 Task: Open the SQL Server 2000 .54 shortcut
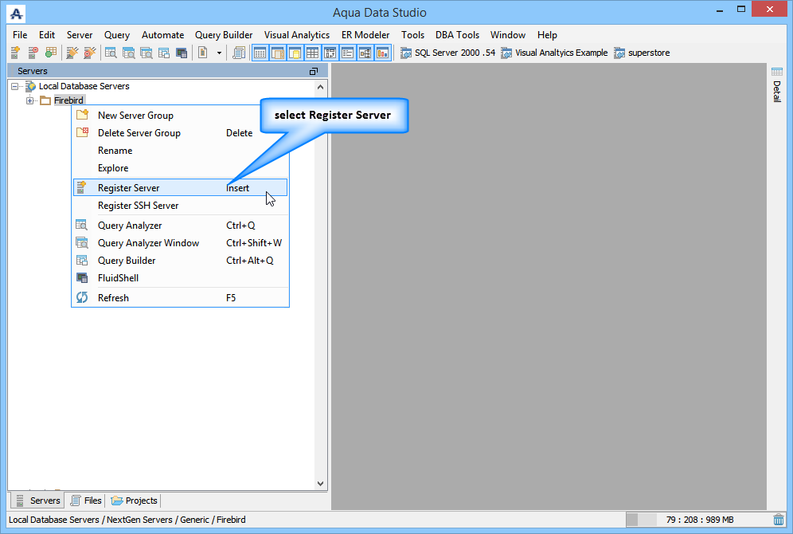coord(448,53)
